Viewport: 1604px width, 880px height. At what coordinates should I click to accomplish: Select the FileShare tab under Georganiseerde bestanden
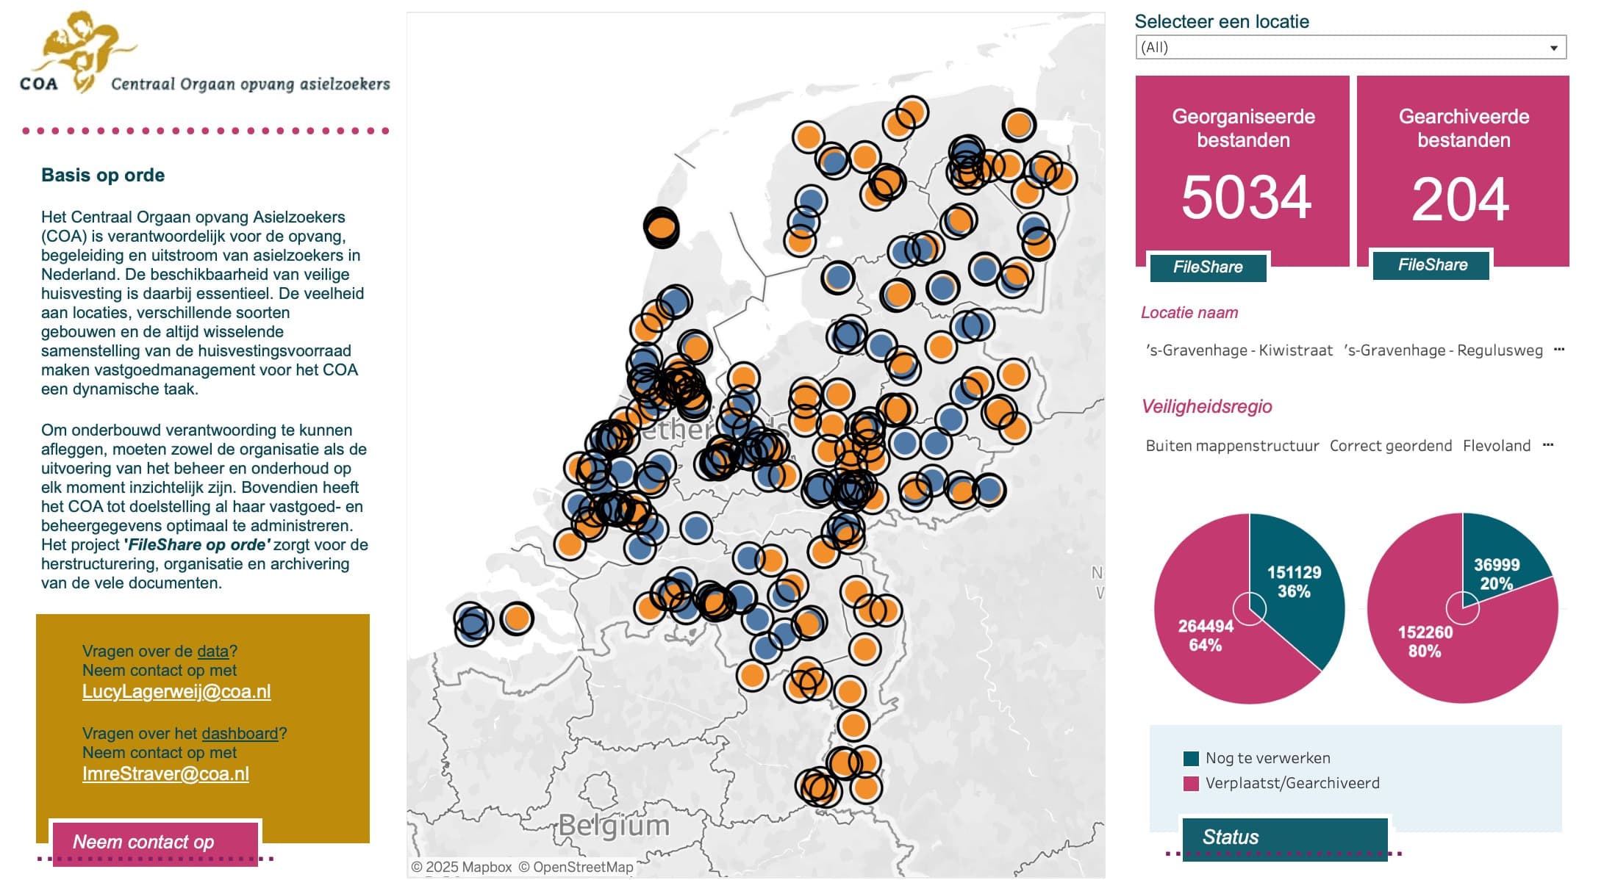(x=1208, y=267)
